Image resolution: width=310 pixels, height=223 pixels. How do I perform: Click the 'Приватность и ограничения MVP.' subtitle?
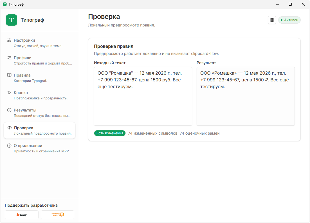click(x=42, y=151)
